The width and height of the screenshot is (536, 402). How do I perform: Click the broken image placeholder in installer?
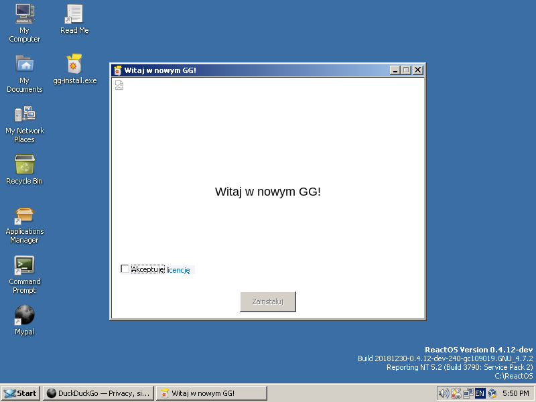(x=119, y=85)
